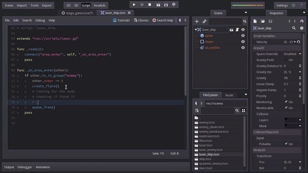Viewport: 308px width, 173px height.
Task: Adjust the Priority value stepper
Action: [300, 96]
